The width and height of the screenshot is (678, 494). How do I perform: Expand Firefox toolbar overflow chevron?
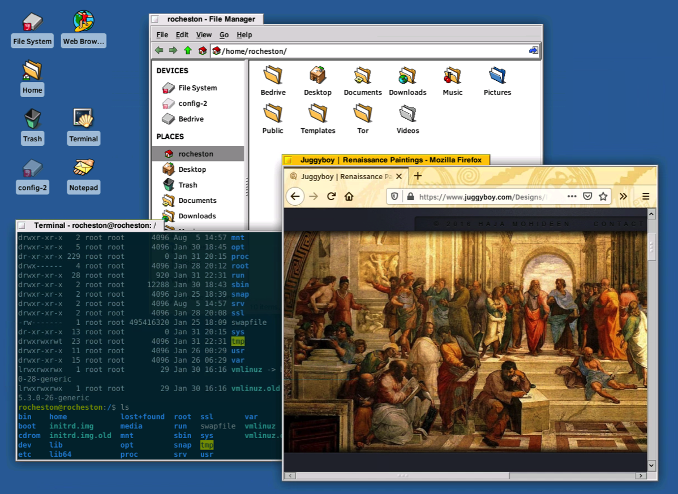tap(623, 196)
